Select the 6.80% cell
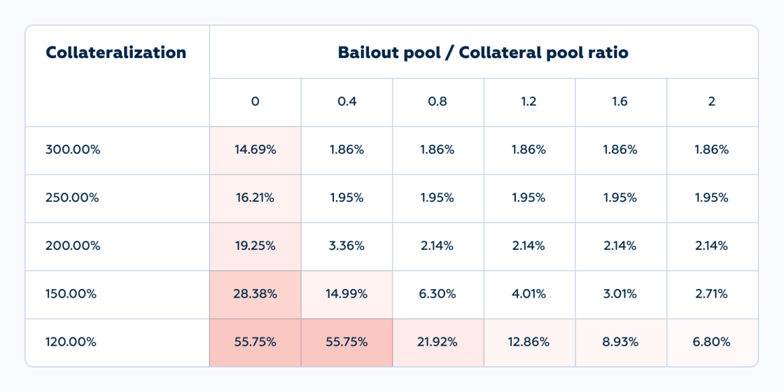The width and height of the screenshot is (784, 392). point(711,342)
